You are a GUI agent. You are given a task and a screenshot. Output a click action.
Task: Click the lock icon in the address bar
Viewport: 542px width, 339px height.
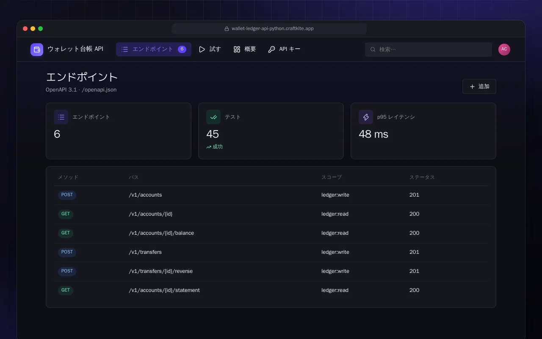pyautogui.click(x=227, y=29)
